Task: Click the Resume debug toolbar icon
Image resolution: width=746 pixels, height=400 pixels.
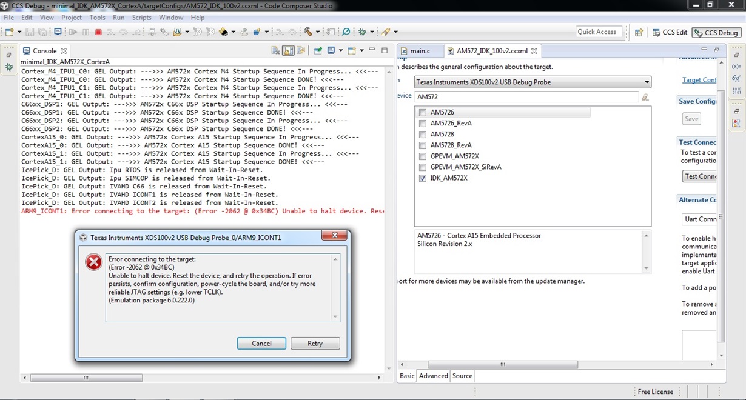Action: (x=73, y=32)
